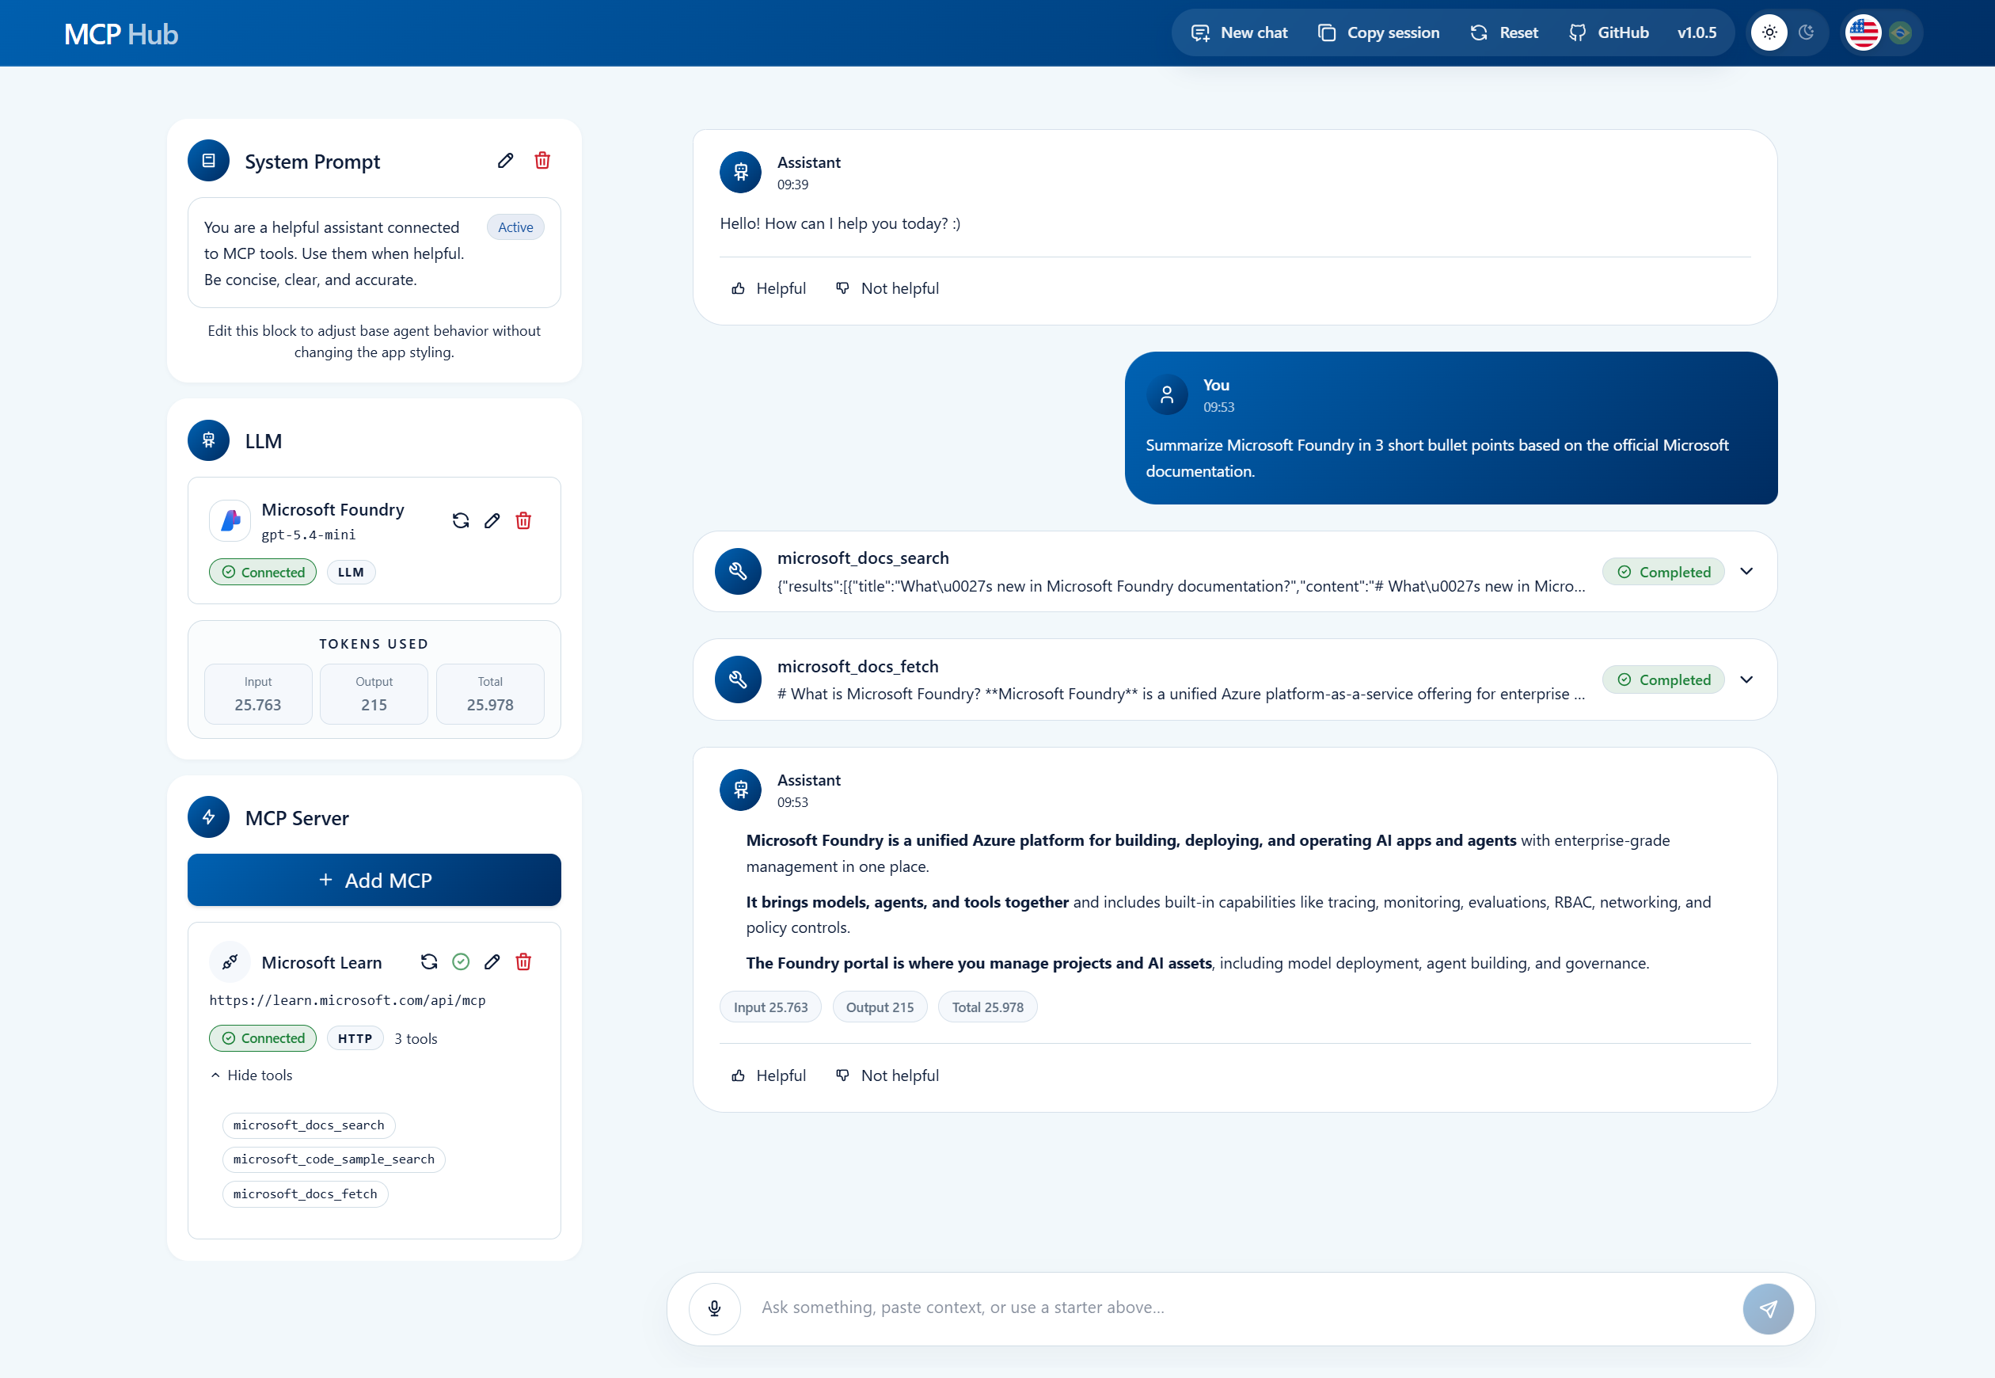Open the GitHub link in header
Viewport: 1995px width, 1378px height.
(x=1609, y=32)
